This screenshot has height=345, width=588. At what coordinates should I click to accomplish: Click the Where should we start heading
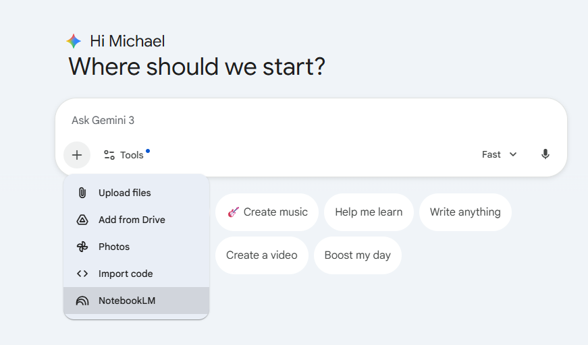[x=197, y=67]
